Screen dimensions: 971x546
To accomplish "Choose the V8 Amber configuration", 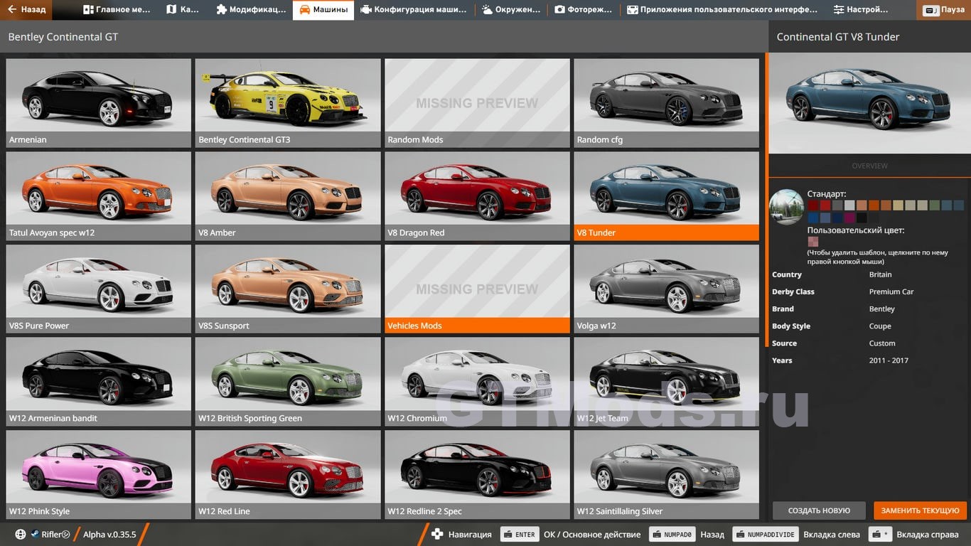I will coord(288,196).
